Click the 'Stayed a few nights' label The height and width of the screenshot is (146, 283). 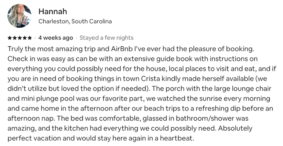(106, 38)
